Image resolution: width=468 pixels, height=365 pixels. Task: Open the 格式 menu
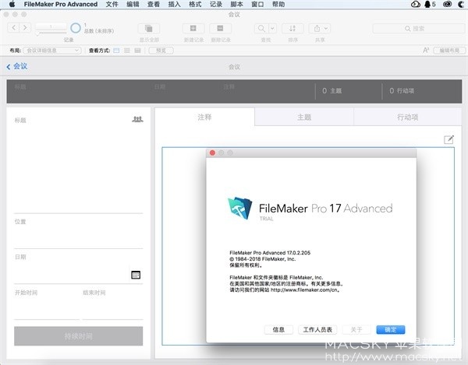(195, 4)
